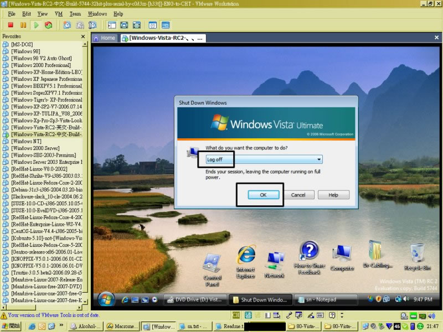443x332 pixels.
Task: Click Favorites scrollbar down arrow
Action: (x=85, y=302)
